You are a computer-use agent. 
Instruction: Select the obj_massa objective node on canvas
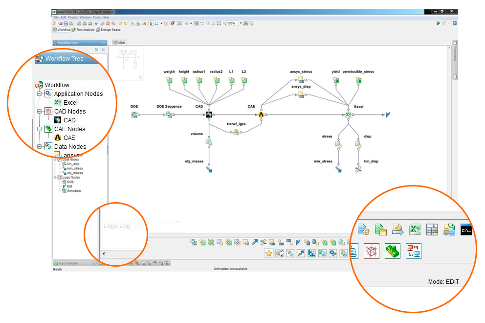tap(209, 169)
